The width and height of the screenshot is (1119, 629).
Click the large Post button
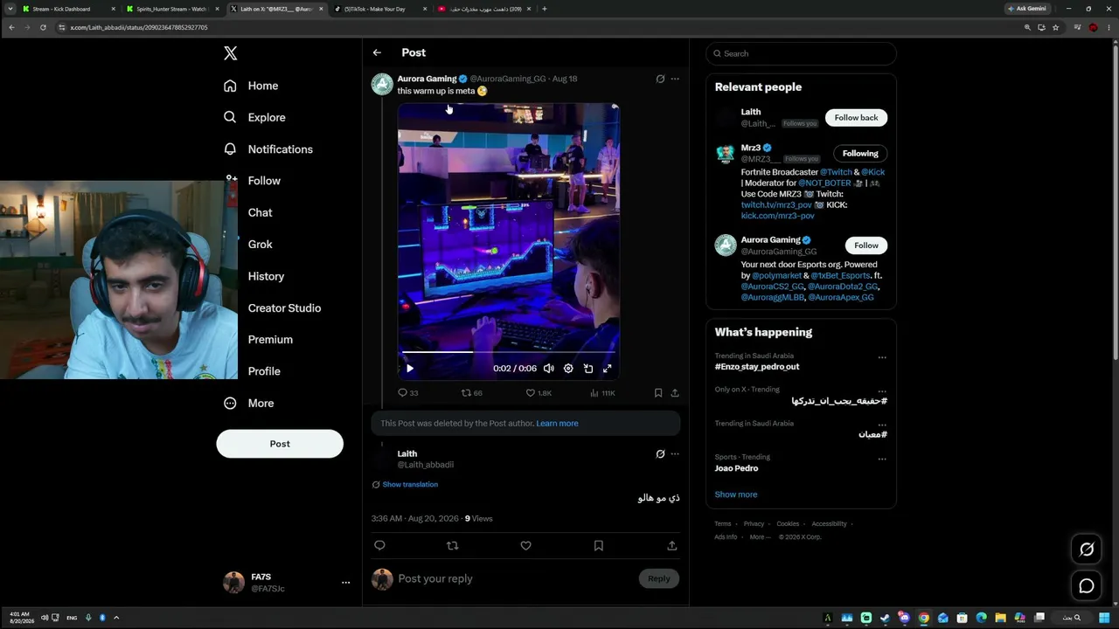pyautogui.click(x=280, y=444)
